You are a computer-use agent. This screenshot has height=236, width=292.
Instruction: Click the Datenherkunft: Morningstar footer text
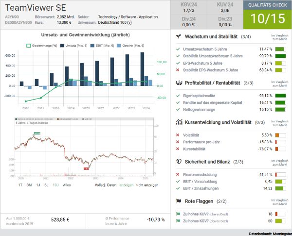270,234
